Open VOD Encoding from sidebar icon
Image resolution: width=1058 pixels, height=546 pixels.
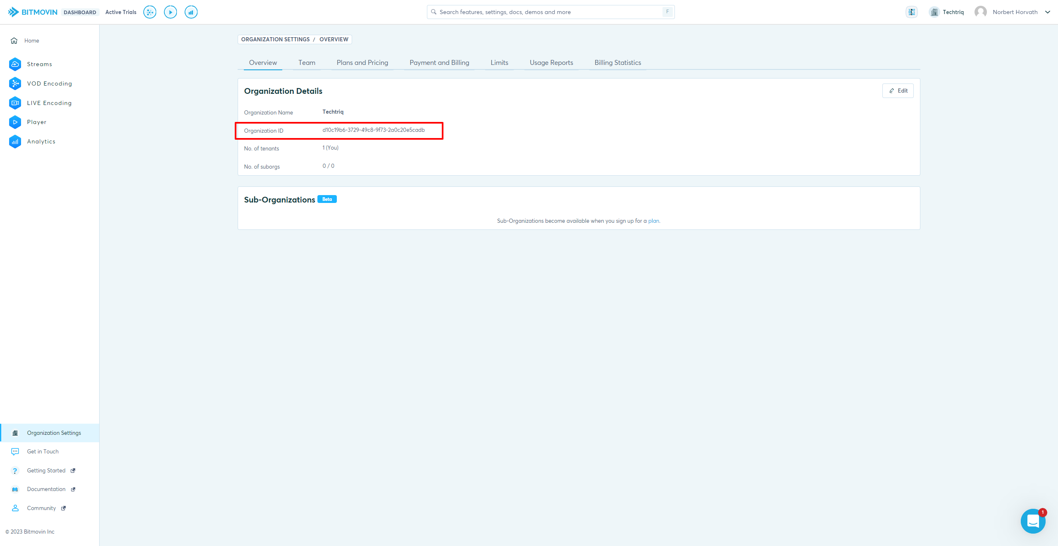15,83
